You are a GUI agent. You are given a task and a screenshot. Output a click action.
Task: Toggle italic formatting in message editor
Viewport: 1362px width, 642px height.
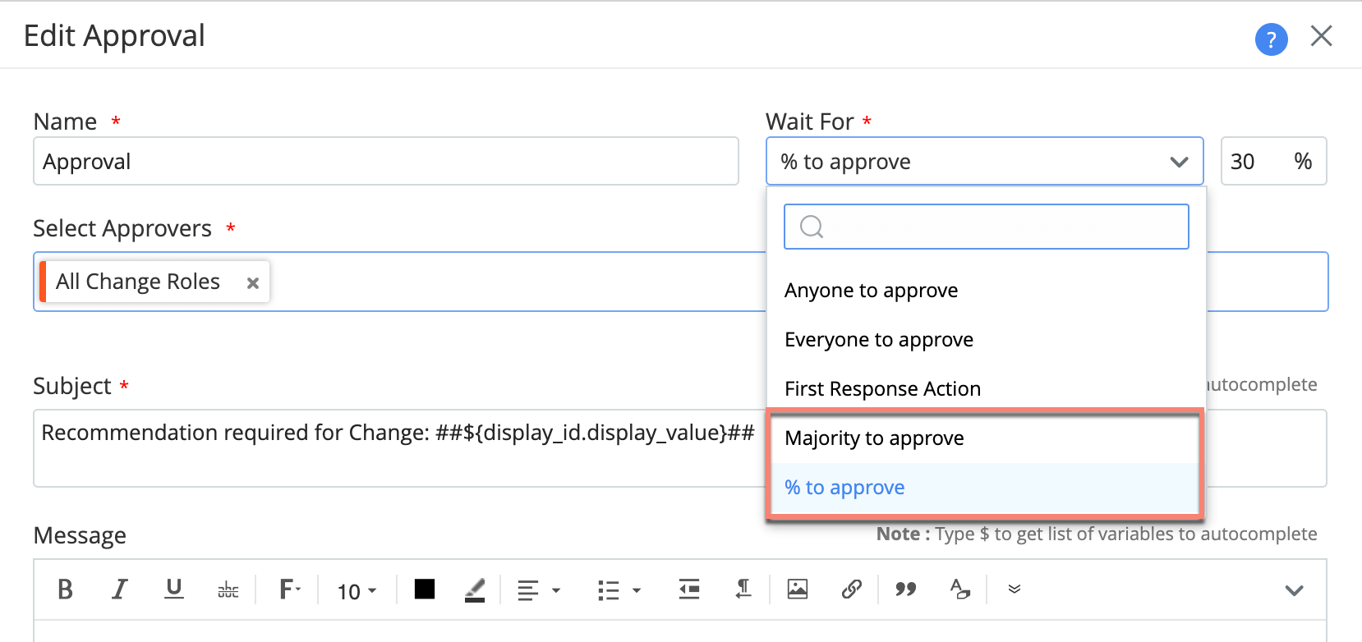point(120,589)
